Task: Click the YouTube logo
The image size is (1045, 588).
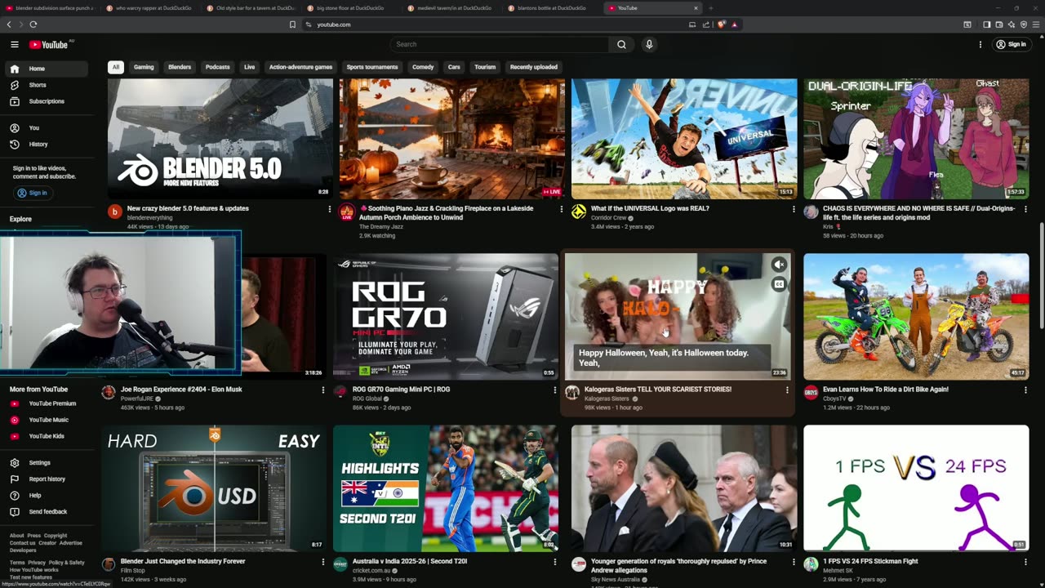Action: 50,44
